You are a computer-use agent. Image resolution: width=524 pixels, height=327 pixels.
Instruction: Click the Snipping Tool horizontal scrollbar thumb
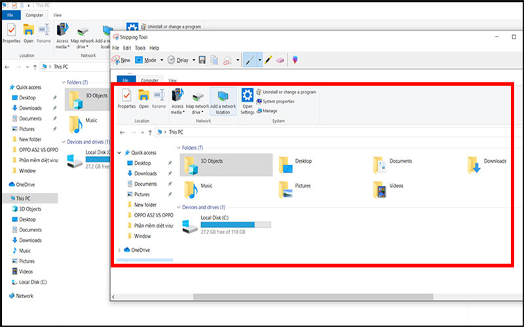coord(313,297)
